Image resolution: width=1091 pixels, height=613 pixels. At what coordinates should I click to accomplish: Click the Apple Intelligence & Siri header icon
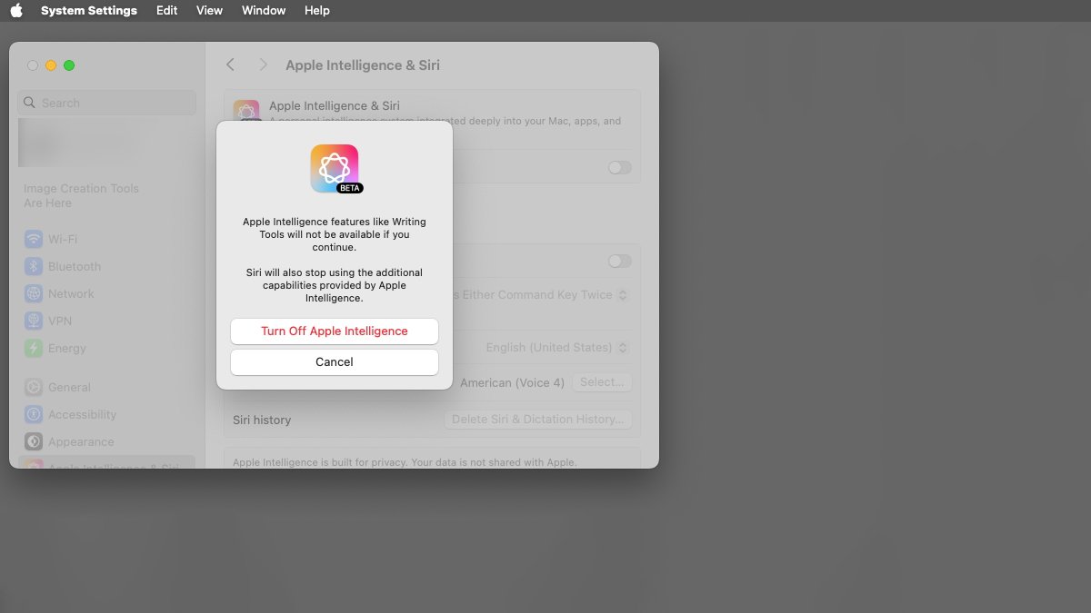click(246, 113)
